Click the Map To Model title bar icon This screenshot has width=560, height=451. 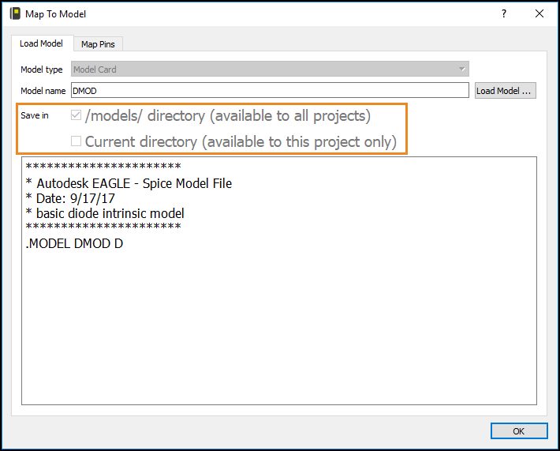click(x=14, y=13)
